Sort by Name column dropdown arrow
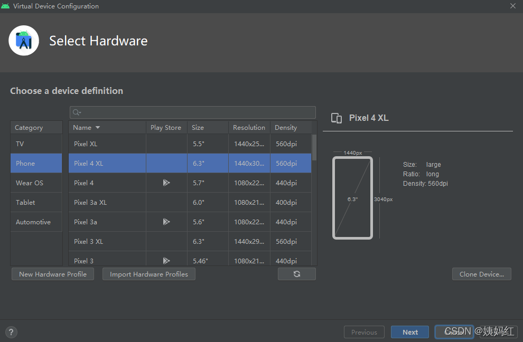The image size is (523, 342). click(98, 127)
